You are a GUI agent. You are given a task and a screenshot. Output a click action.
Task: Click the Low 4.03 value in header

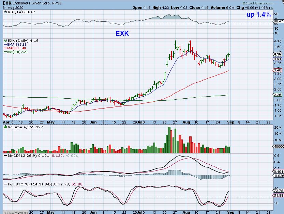tap(179, 8)
